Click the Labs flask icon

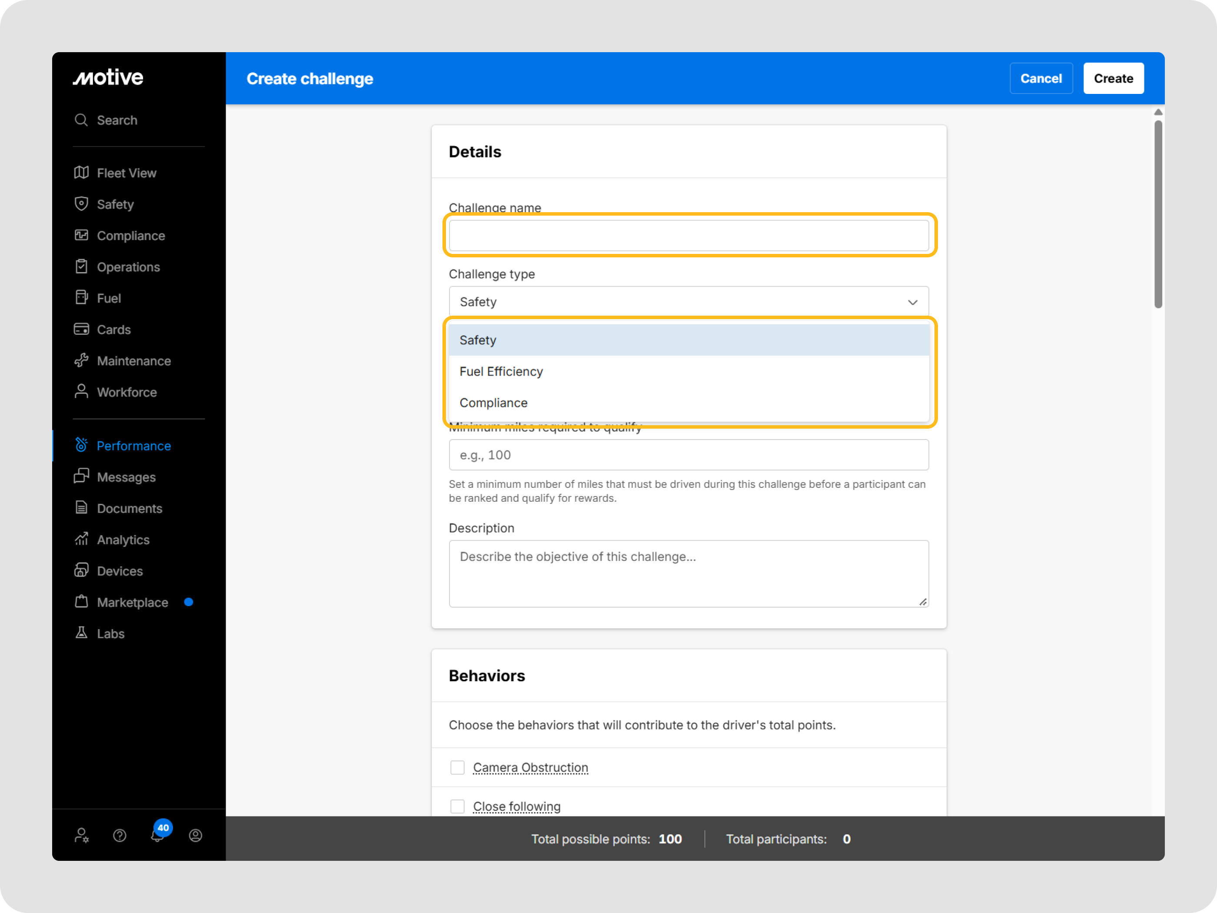point(81,633)
